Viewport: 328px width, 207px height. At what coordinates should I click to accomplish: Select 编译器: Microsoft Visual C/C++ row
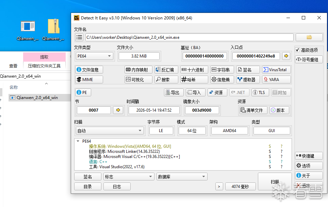click(134, 157)
